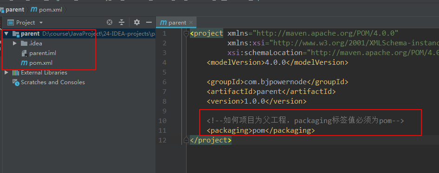Click the .idea folder icon
This screenshot has width=439, height=173.
click(x=24, y=43)
